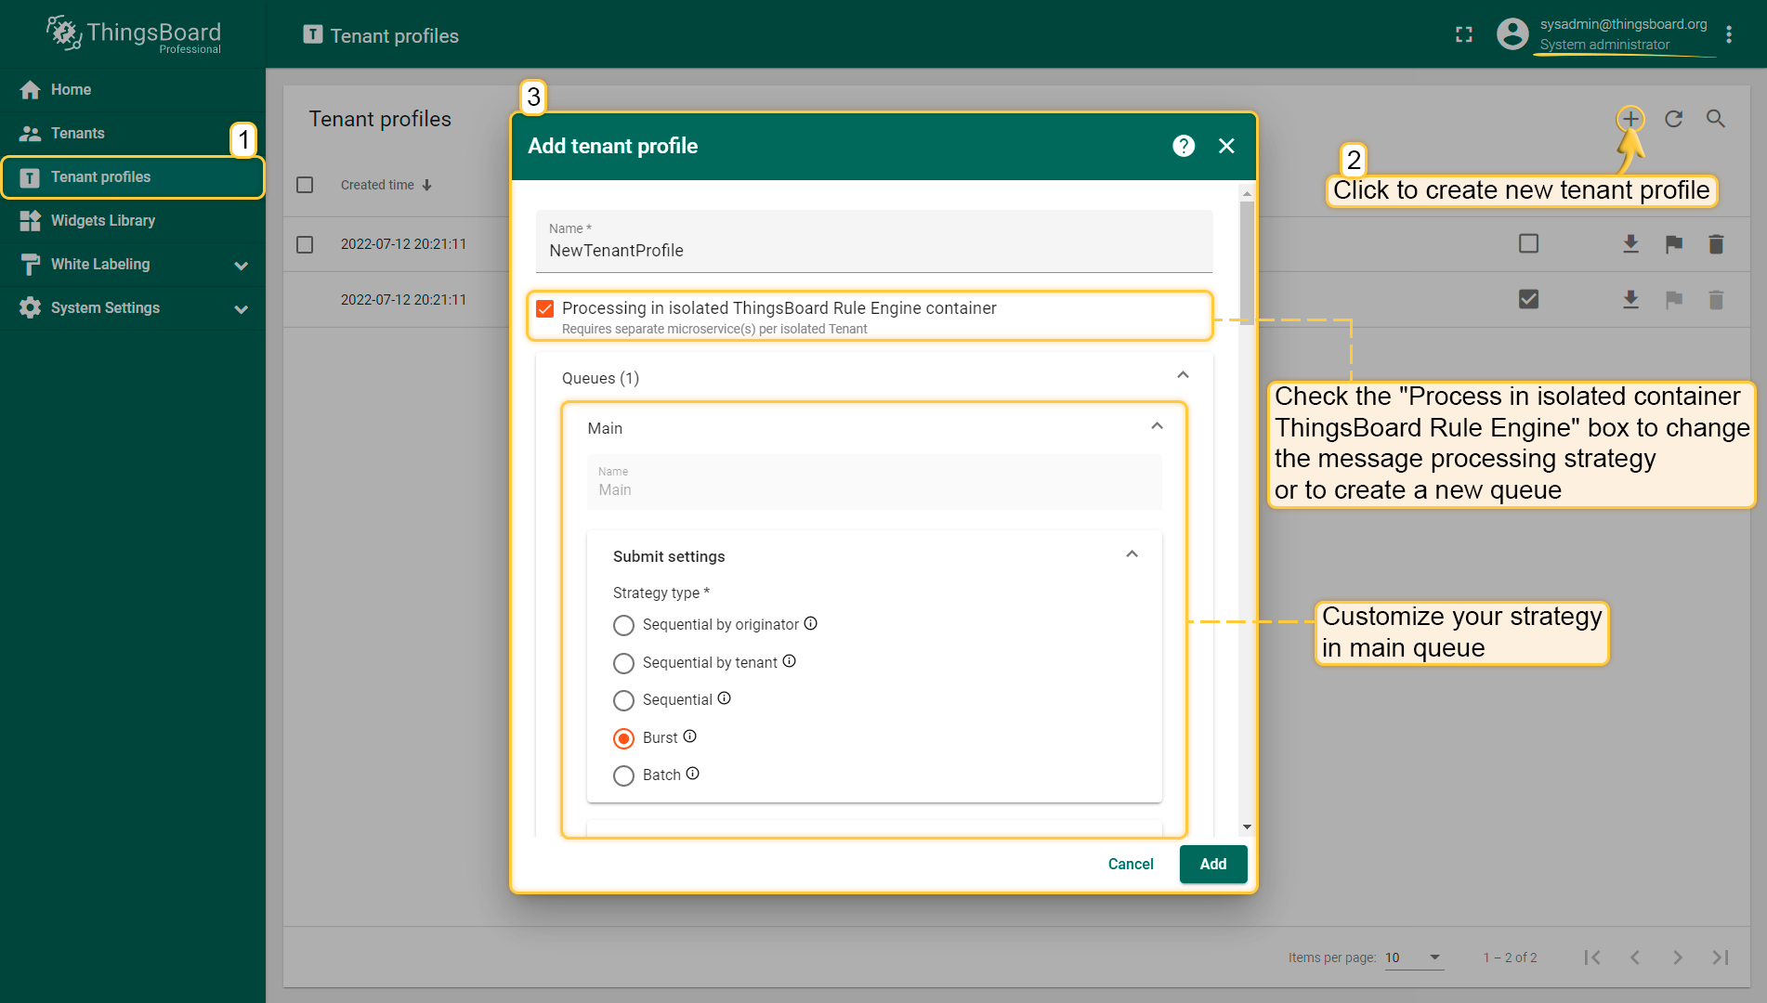
Task: Delete the first tenant profile row
Action: (x=1716, y=244)
